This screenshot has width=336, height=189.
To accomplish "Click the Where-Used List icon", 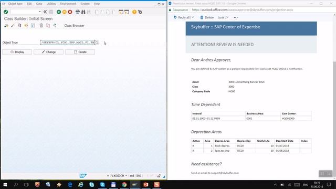I will (x=26, y=26).
